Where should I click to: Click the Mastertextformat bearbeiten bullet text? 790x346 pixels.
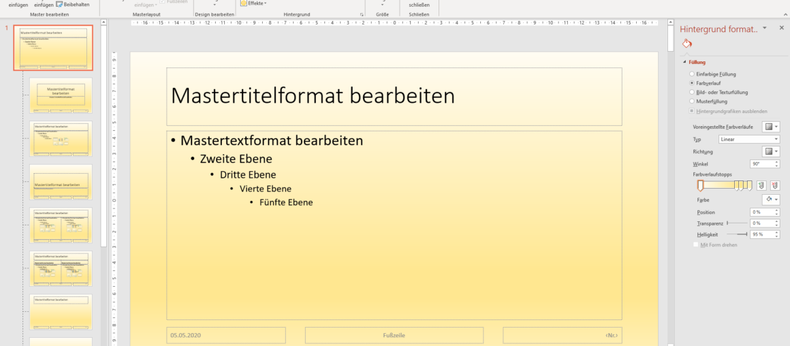(272, 140)
